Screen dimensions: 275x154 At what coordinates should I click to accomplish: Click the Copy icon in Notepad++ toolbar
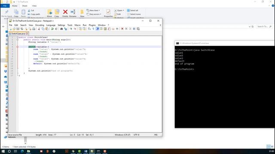click(43, 29)
